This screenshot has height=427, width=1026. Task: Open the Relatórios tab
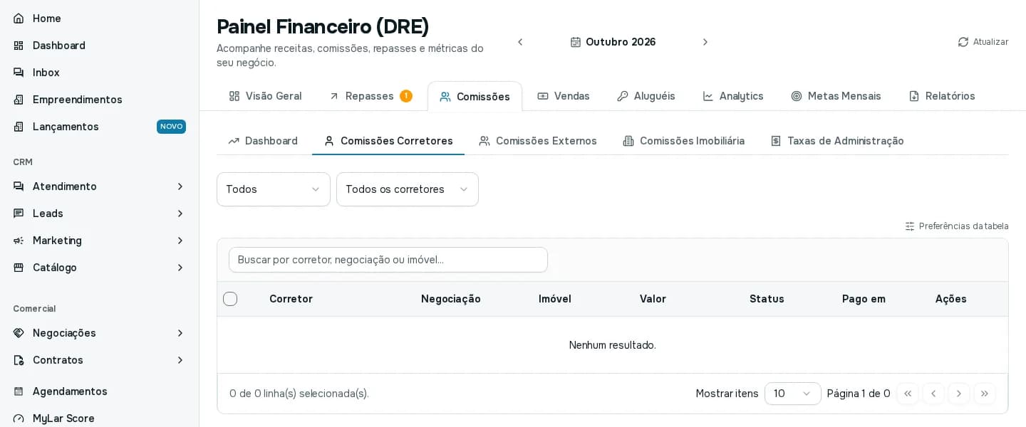point(942,96)
